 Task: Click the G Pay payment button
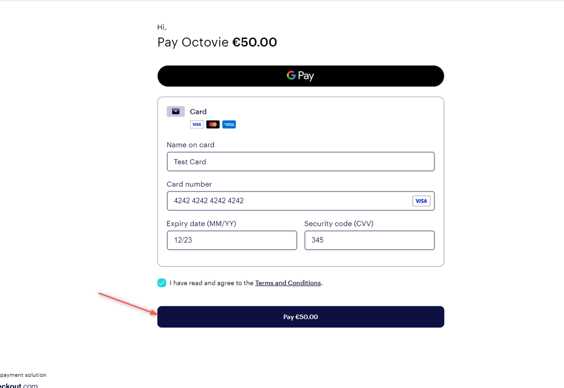[x=301, y=76]
